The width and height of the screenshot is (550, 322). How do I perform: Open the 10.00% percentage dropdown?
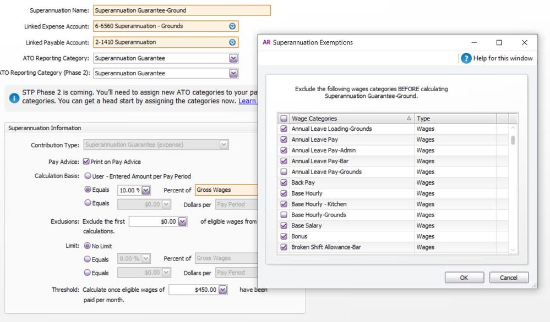[x=146, y=190]
